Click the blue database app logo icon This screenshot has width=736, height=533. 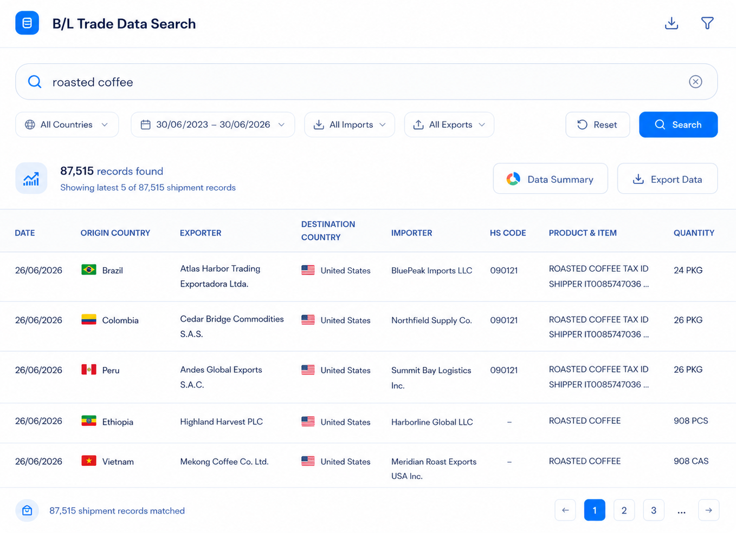[x=27, y=23]
